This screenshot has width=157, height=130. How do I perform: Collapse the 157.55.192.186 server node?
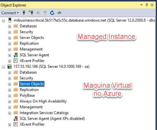pos(4,67)
